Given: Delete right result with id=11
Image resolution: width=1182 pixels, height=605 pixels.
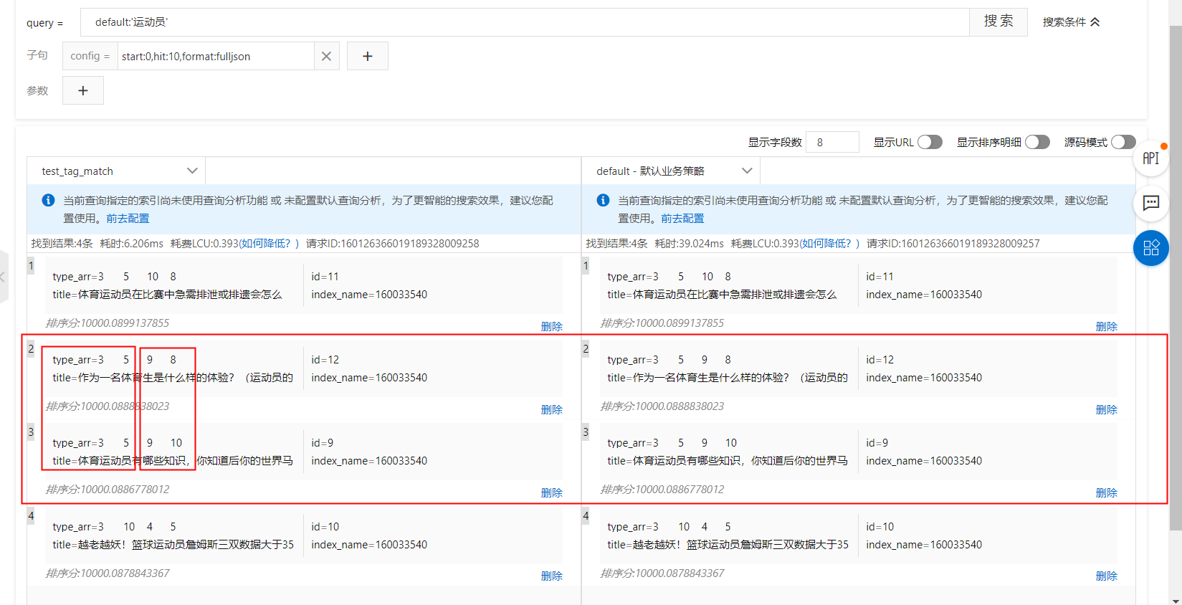Looking at the screenshot, I should (x=1106, y=326).
